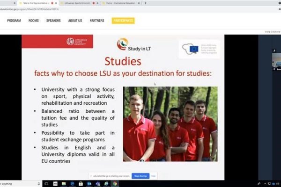Click the browser address bar URL
281x187 pixels.
point(30,9)
